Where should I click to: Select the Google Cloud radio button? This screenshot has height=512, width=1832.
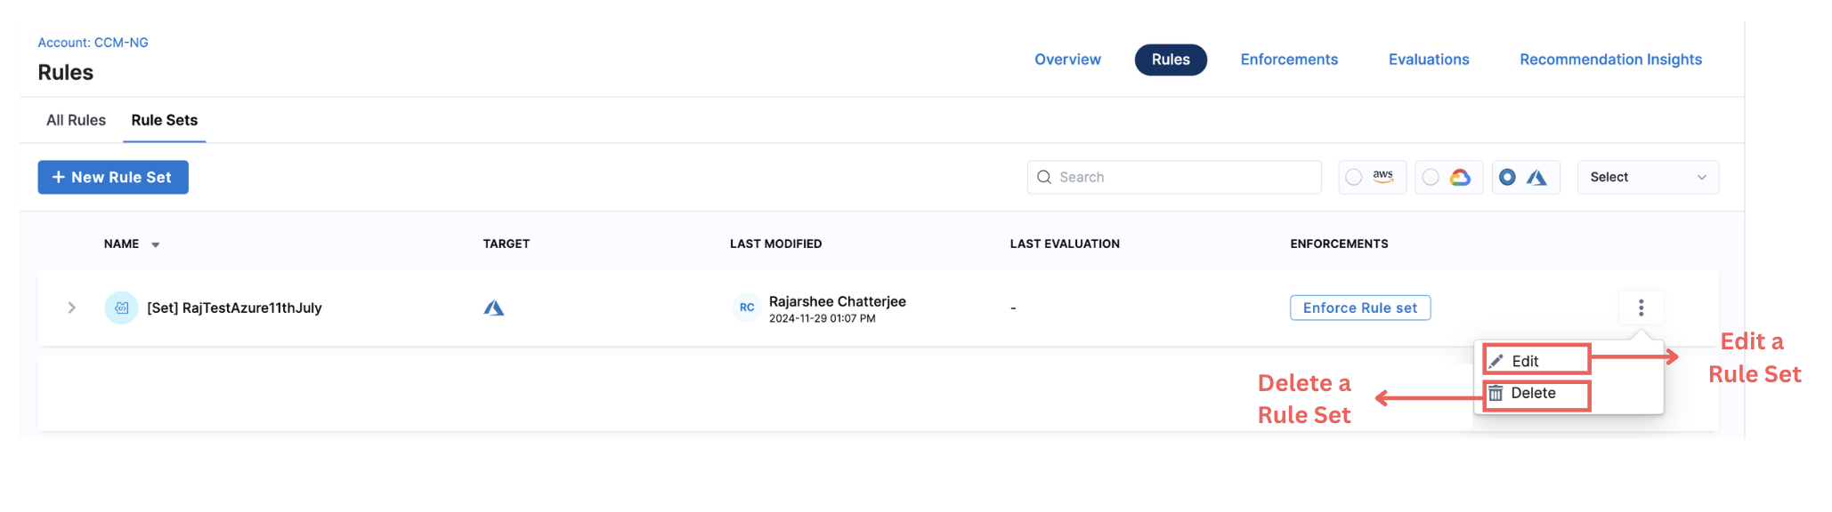click(1430, 177)
